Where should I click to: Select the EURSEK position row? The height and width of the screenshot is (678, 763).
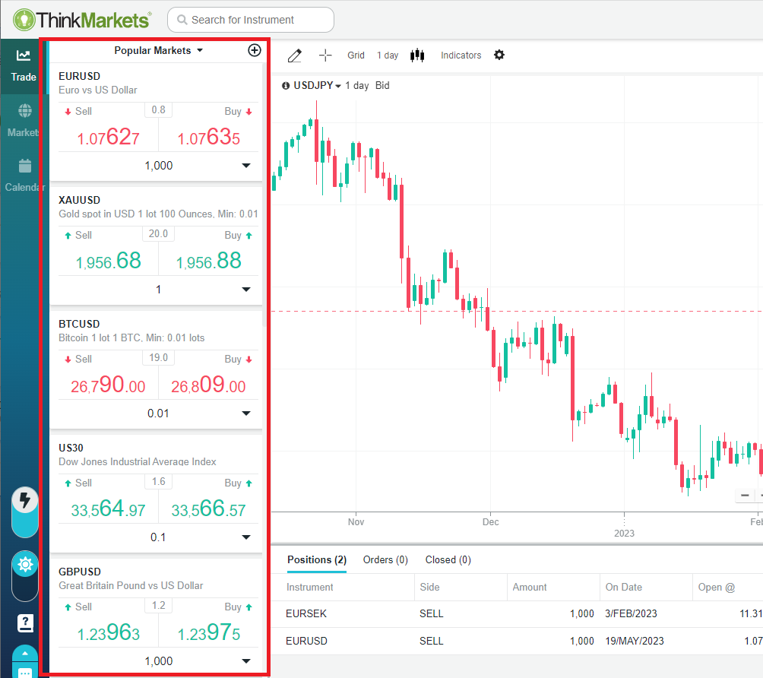517,613
